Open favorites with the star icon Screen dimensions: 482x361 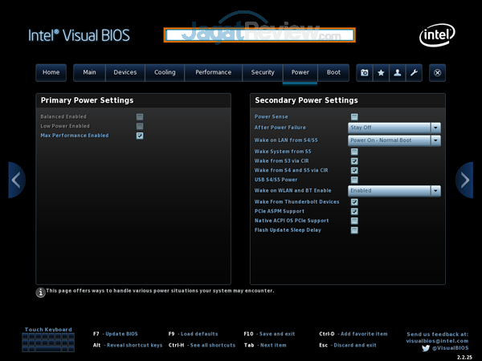381,72
